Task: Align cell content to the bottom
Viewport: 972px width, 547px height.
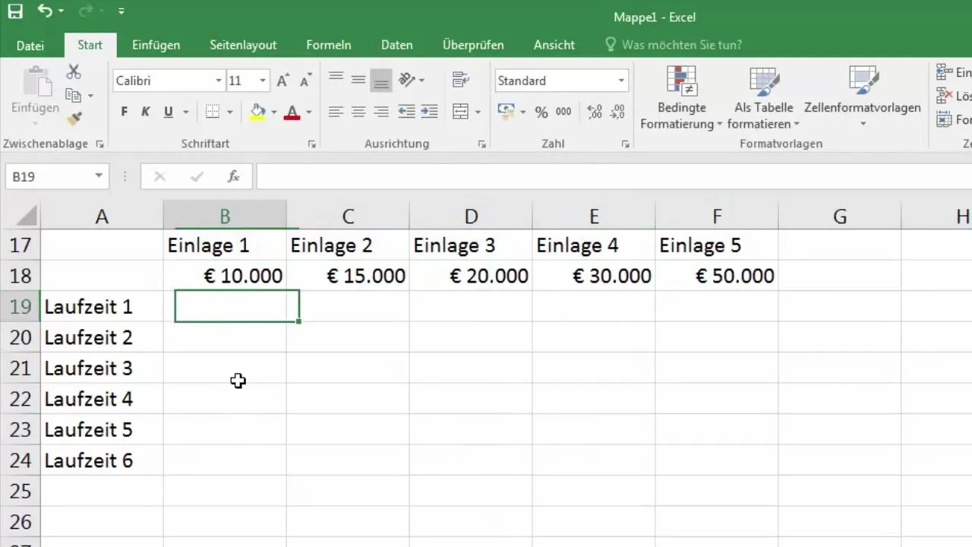Action: coord(381,79)
